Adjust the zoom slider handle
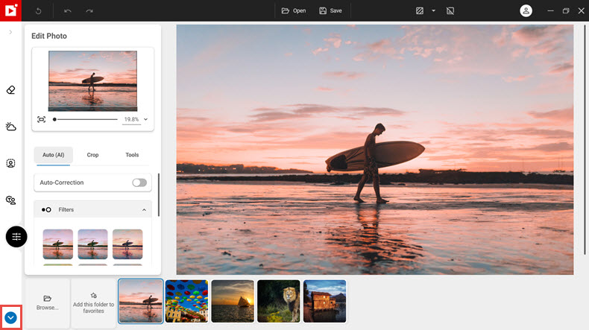The width and height of the screenshot is (589, 330). (x=54, y=119)
